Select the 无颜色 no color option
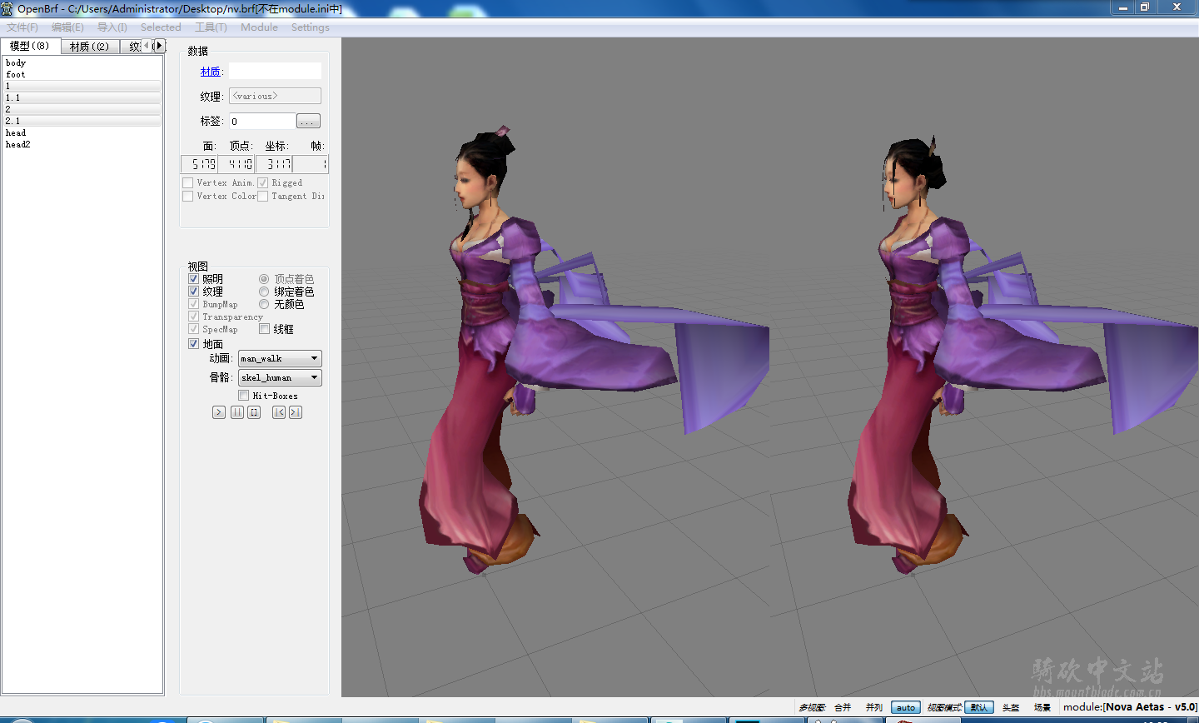The height and width of the screenshot is (723, 1199). point(264,304)
